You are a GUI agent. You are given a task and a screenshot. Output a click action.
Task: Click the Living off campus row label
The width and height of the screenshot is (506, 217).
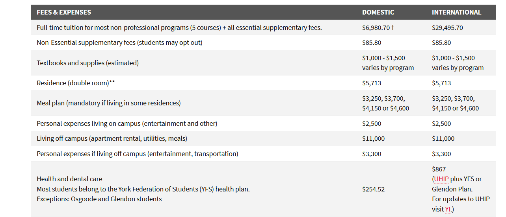(x=112, y=139)
